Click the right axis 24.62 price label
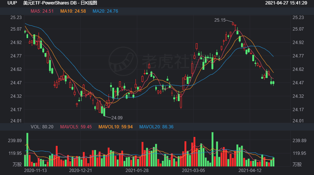The height and width of the screenshot is (175, 314). click(298, 69)
